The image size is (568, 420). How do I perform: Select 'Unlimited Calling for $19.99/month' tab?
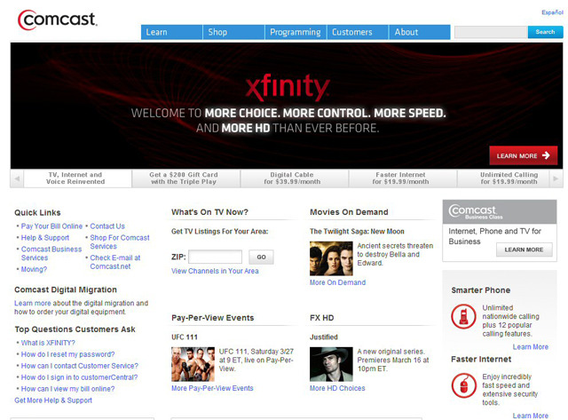coord(503,178)
